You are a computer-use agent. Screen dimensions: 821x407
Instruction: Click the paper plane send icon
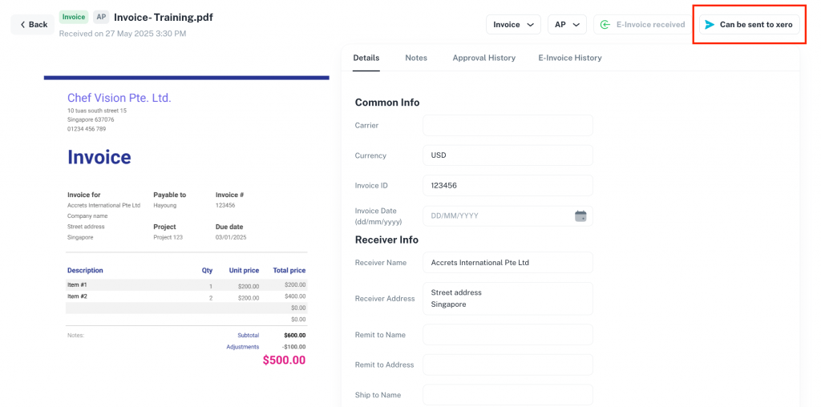pos(710,25)
